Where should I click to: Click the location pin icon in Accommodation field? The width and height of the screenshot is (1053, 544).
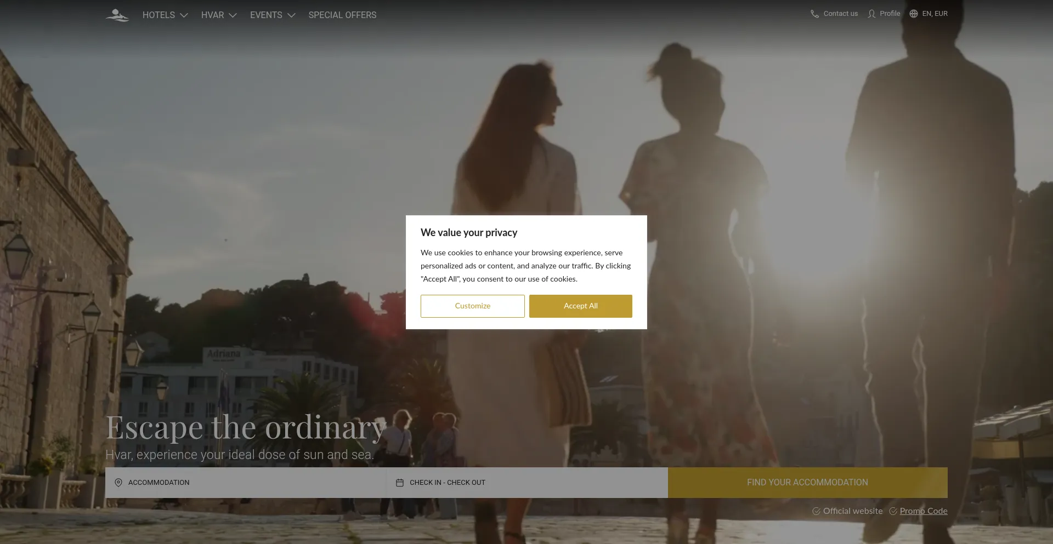coord(118,483)
